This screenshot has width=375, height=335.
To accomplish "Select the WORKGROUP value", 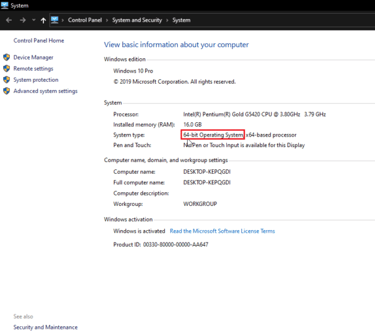I will [200, 204].
